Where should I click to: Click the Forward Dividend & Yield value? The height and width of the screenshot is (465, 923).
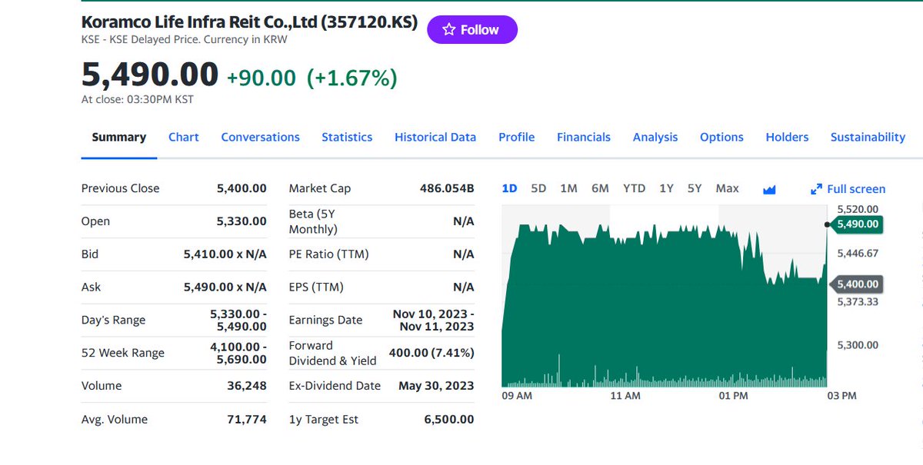[432, 354]
